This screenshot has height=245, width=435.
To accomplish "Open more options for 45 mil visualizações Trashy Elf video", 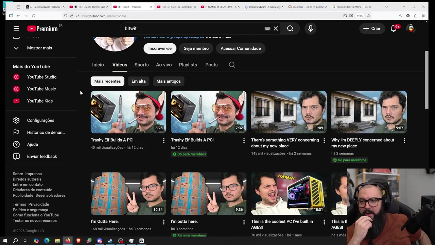I will coord(163,141).
